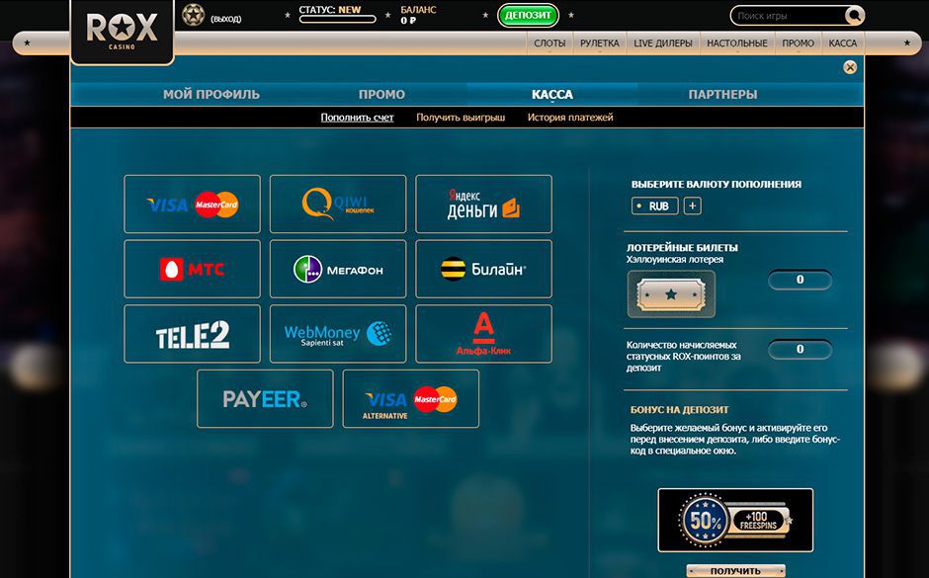Click the Статус: NEW label

[x=330, y=10]
